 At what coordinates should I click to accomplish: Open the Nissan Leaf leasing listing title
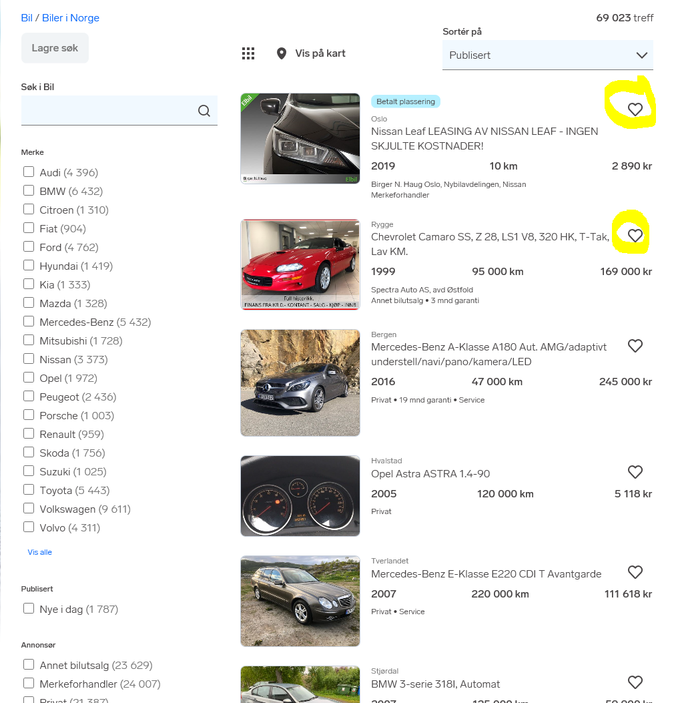click(x=484, y=139)
